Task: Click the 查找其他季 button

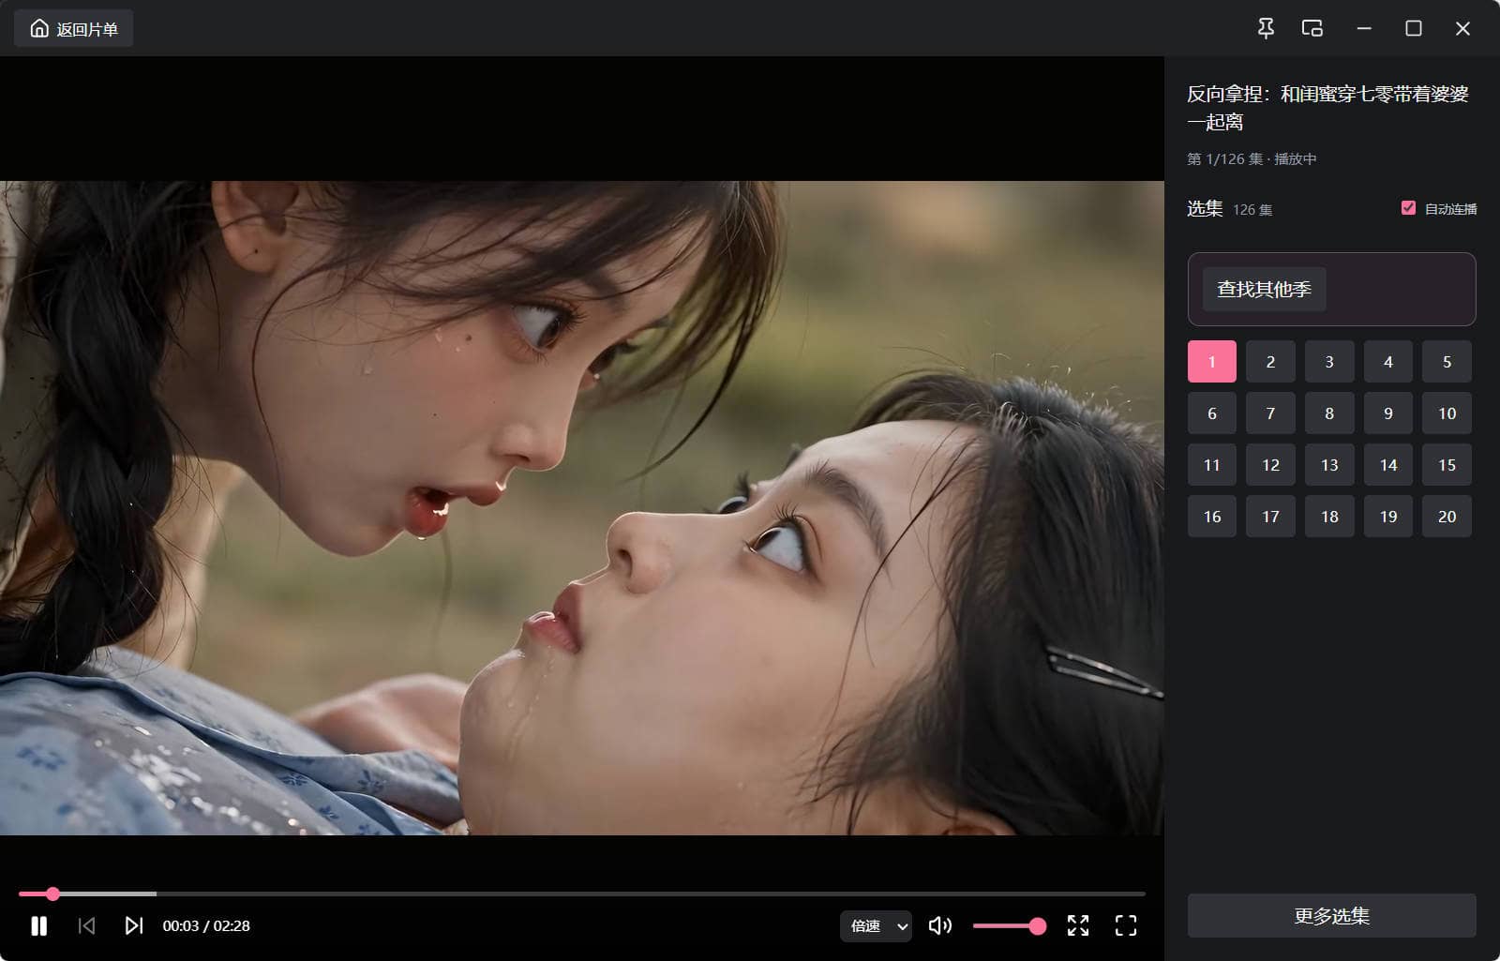Action: pos(1264,289)
